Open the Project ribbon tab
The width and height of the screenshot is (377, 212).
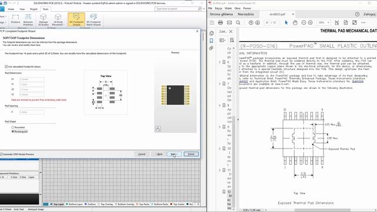click(34, 9)
